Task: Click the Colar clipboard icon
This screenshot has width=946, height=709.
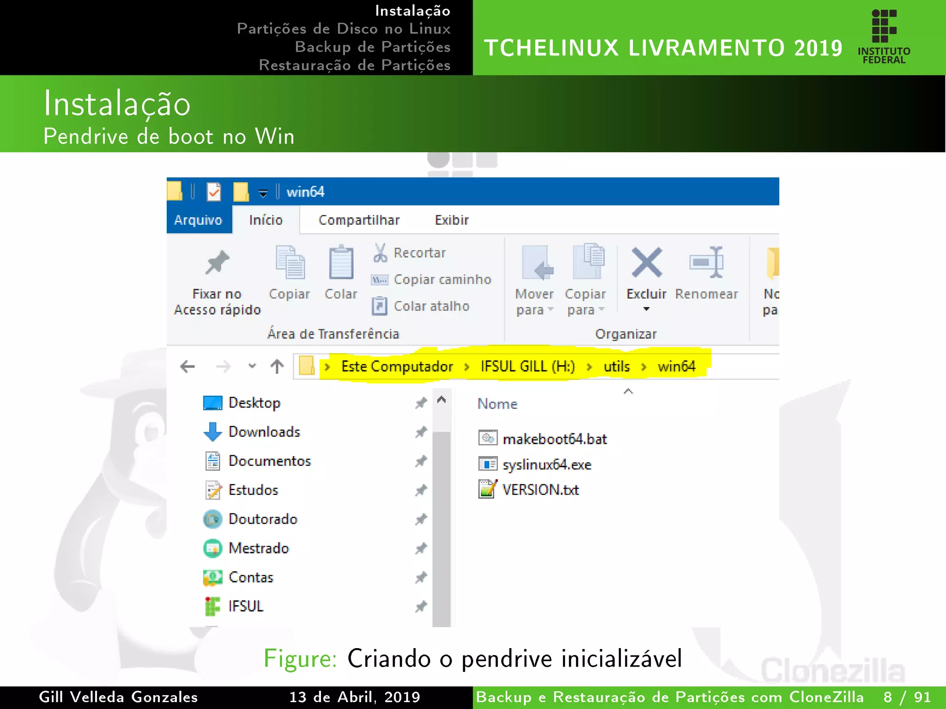Action: (x=341, y=262)
